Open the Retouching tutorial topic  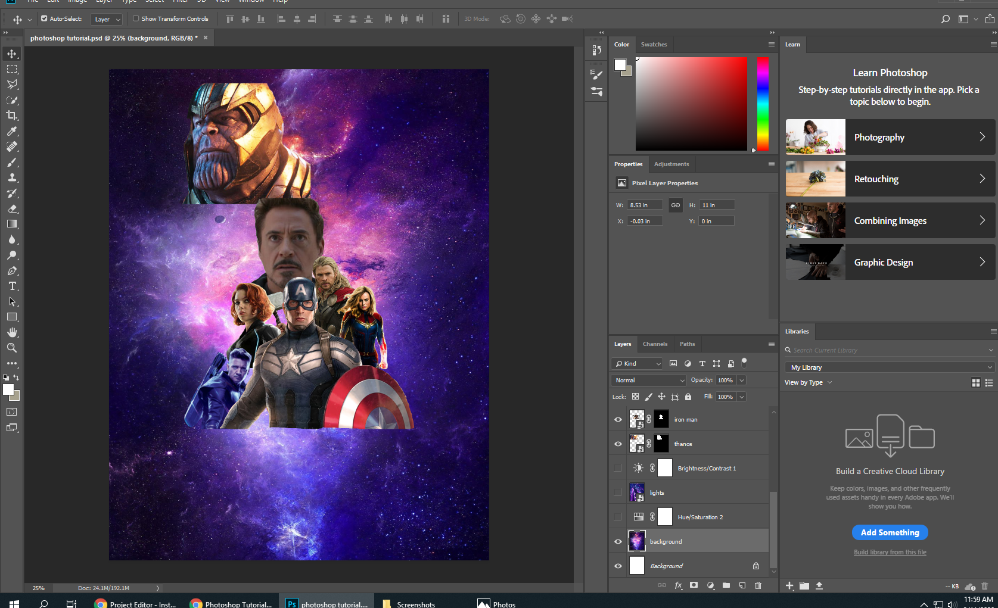[x=890, y=179]
